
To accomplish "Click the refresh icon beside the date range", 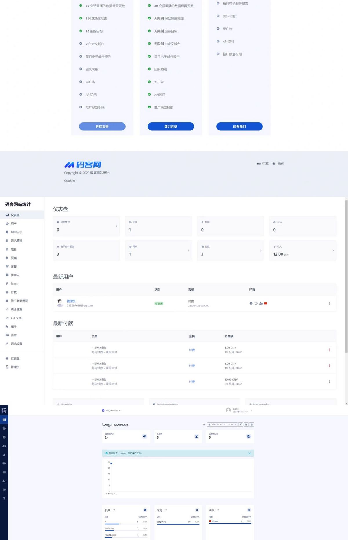I will click(204, 425).
